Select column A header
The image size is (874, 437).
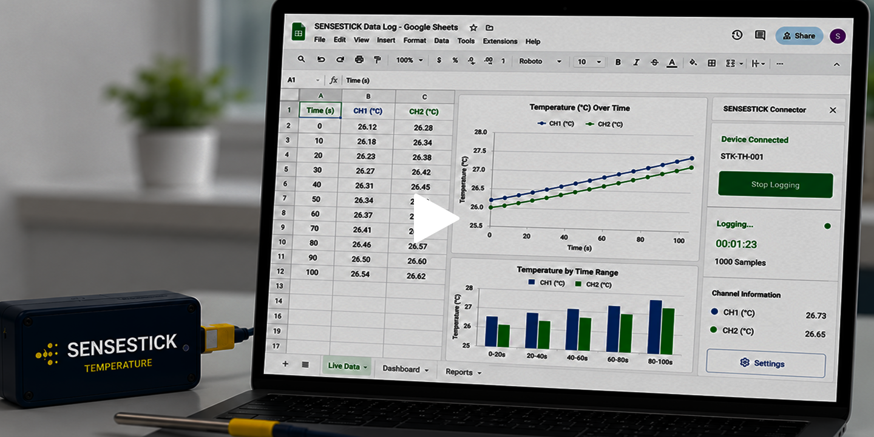(320, 96)
